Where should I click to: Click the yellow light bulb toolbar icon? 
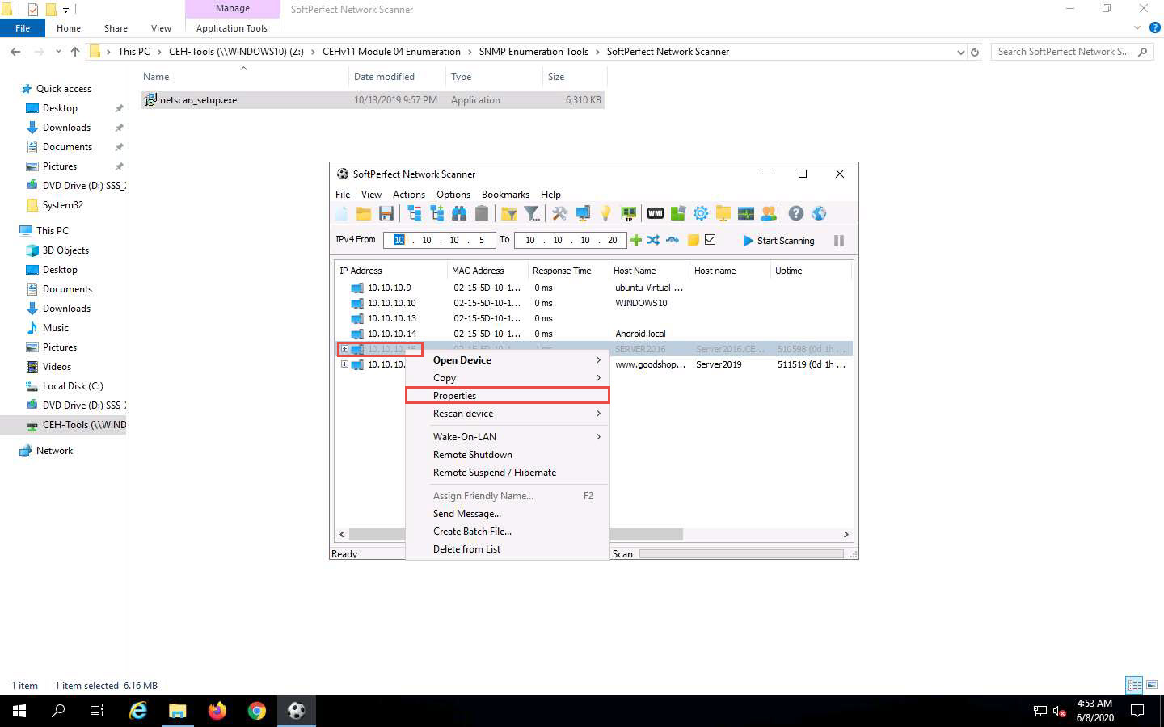pyautogui.click(x=605, y=214)
